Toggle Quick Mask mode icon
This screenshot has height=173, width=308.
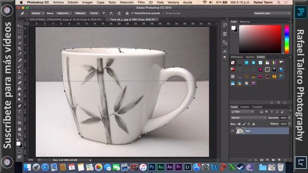click(19, 151)
